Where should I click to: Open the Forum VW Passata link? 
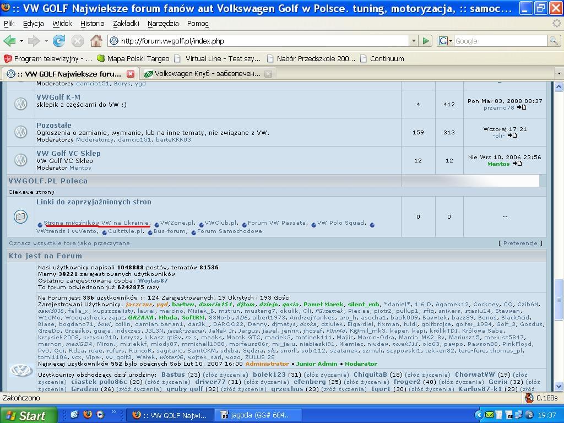(x=277, y=223)
